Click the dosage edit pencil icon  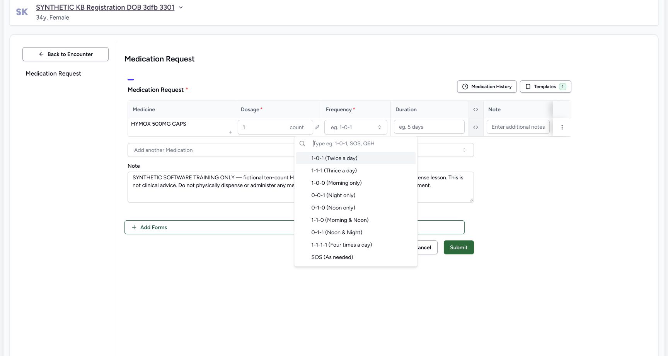click(317, 127)
